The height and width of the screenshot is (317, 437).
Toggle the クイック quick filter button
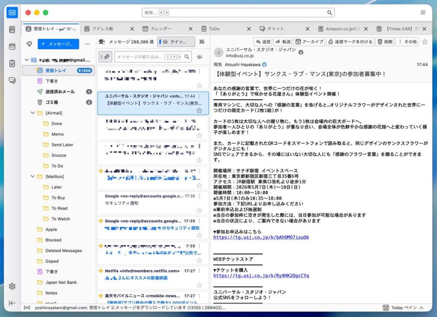point(176,42)
